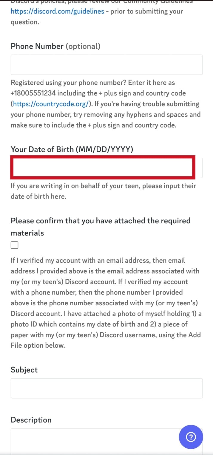Click into the Subject text box

[106, 388]
